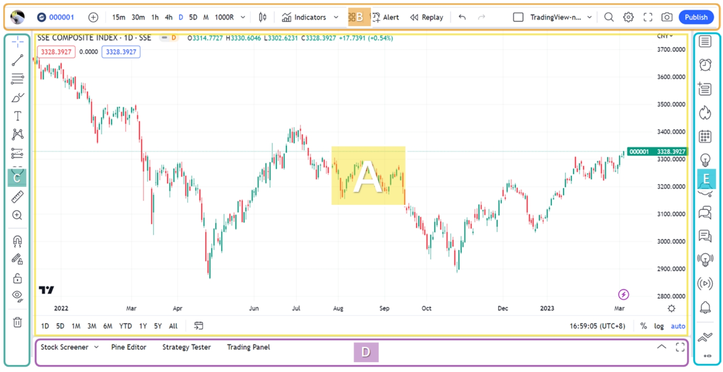Open the economic calendar panel
The width and height of the screenshot is (723, 372).
pyautogui.click(x=705, y=136)
